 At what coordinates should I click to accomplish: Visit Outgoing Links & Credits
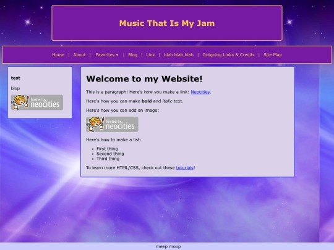[x=229, y=55]
